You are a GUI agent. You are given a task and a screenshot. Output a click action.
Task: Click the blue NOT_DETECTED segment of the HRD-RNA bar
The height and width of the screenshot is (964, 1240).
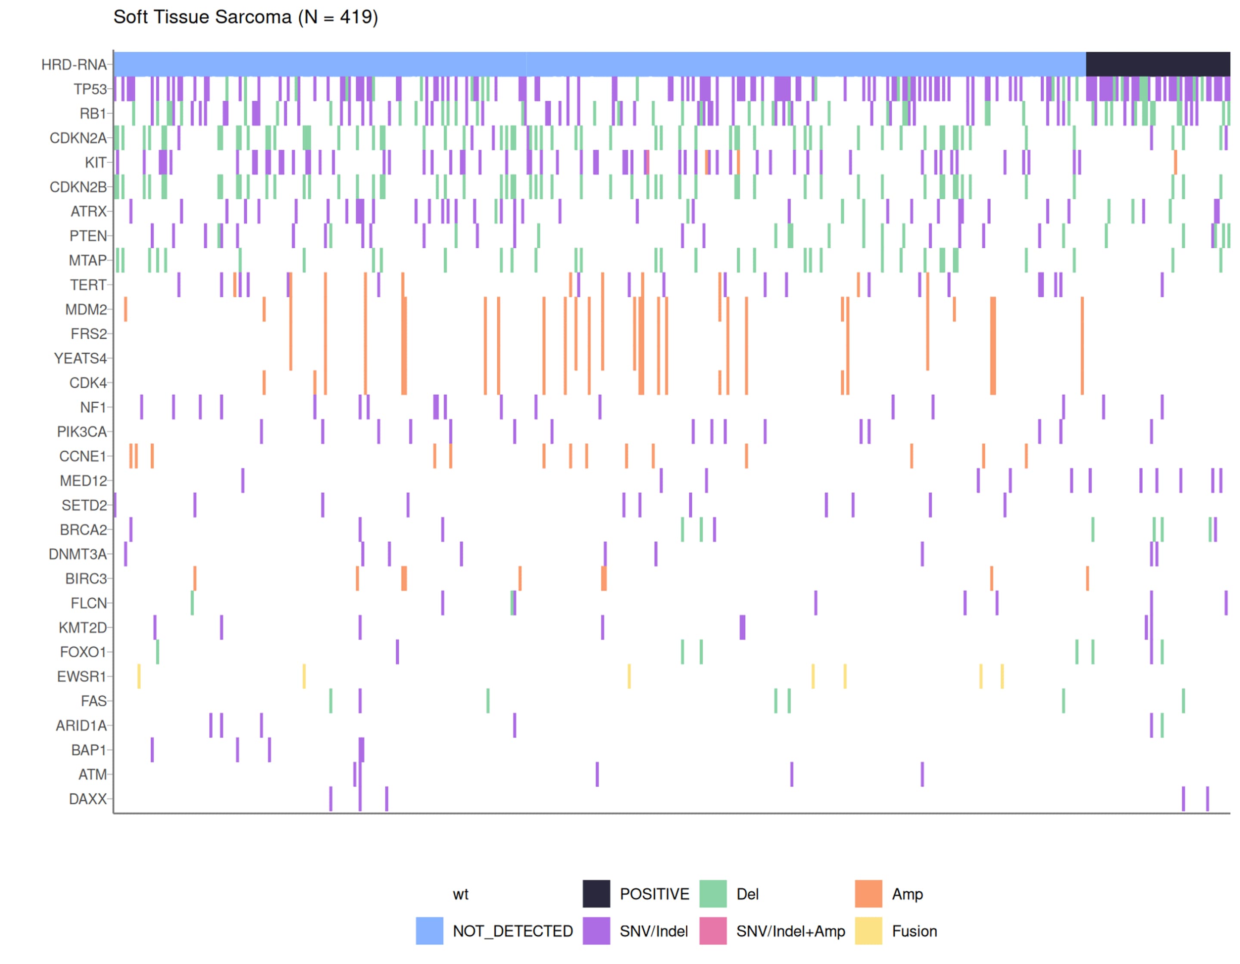pyautogui.click(x=600, y=64)
